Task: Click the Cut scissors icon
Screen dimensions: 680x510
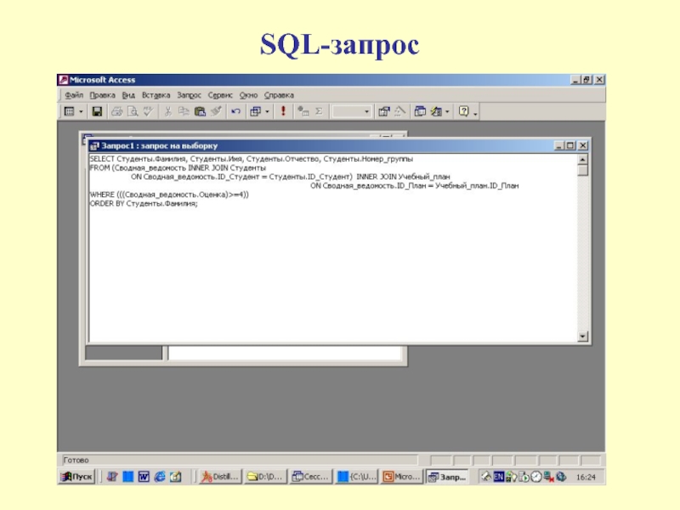Action: [167, 111]
